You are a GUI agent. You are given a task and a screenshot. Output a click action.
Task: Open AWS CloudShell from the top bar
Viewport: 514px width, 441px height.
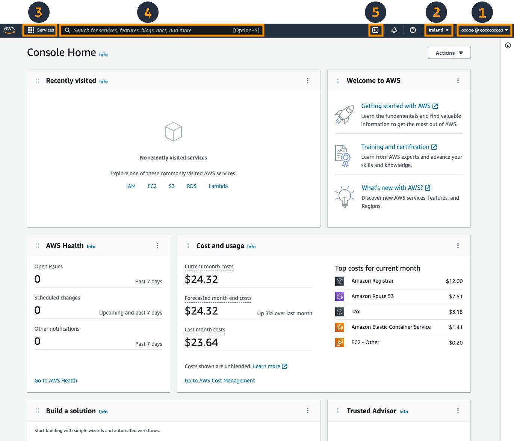tap(376, 30)
